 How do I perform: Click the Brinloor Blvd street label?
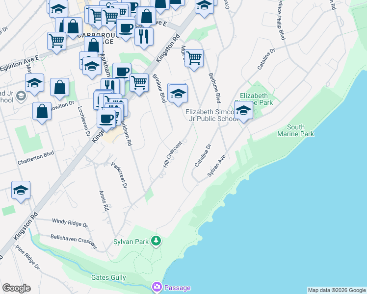pyautogui.click(x=159, y=88)
